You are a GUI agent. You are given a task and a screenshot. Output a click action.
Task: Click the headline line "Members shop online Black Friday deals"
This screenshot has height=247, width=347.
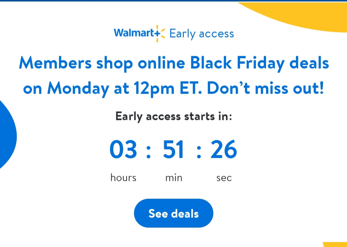(x=174, y=63)
